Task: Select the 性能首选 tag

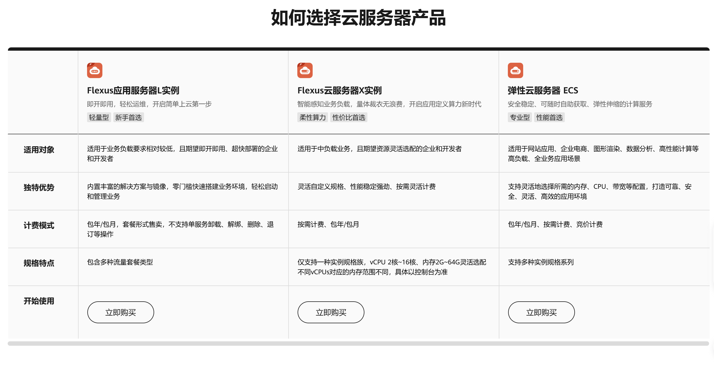Action: click(x=549, y=118)
